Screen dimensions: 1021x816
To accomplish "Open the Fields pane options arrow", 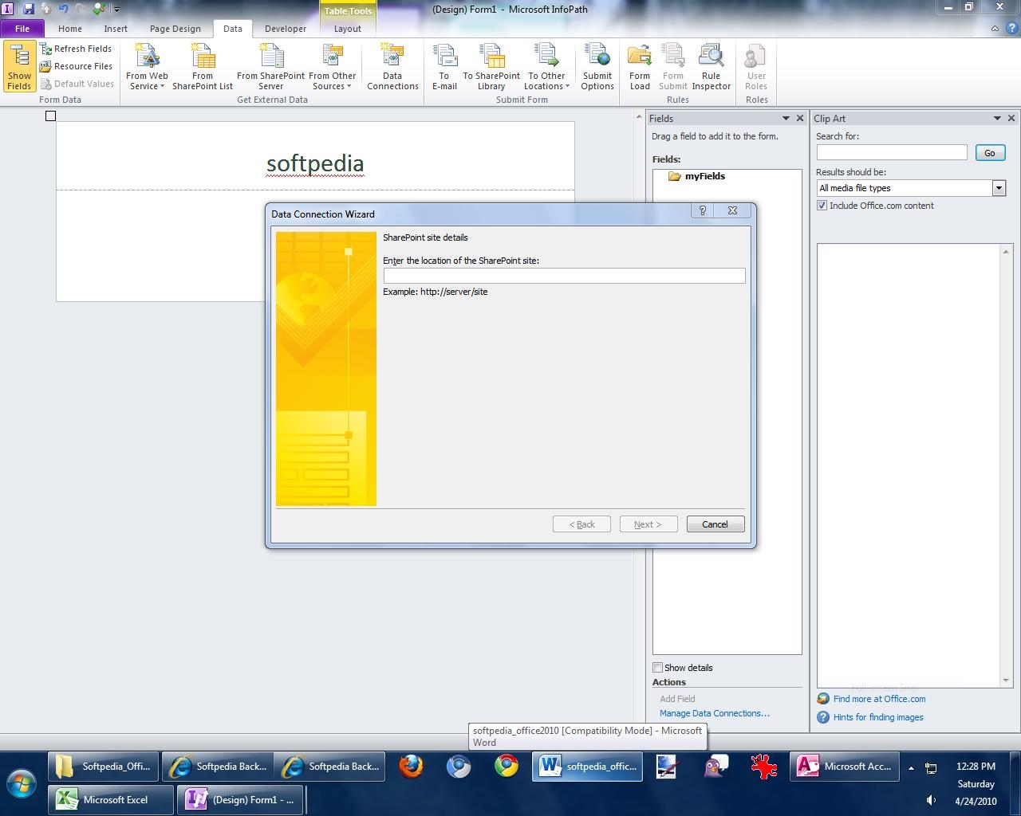I will pos(786,118).
